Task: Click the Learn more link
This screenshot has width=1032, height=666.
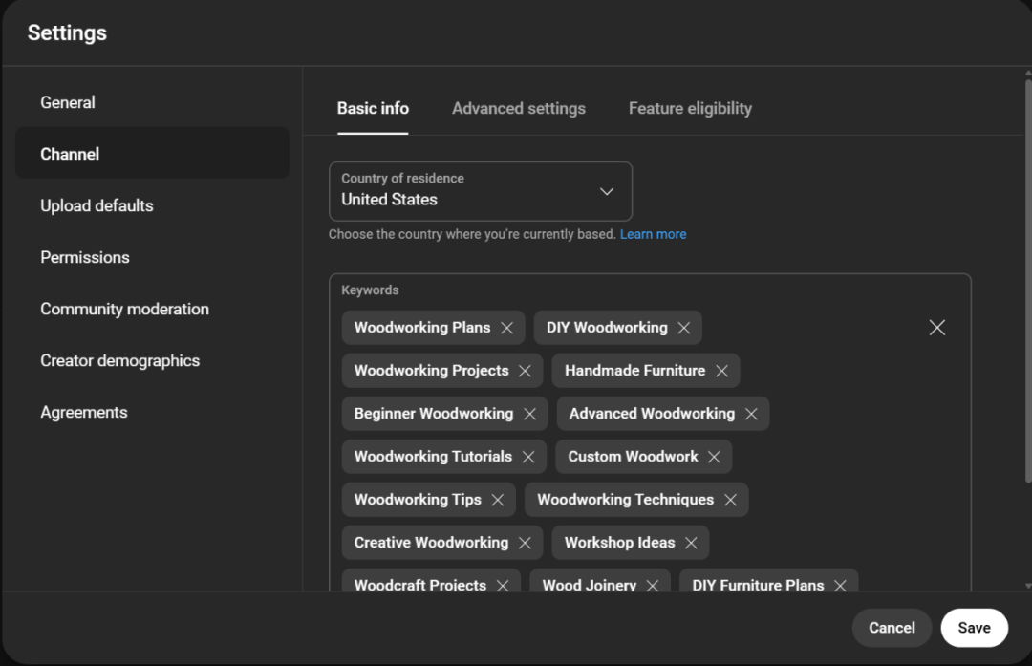Action: 653,234
